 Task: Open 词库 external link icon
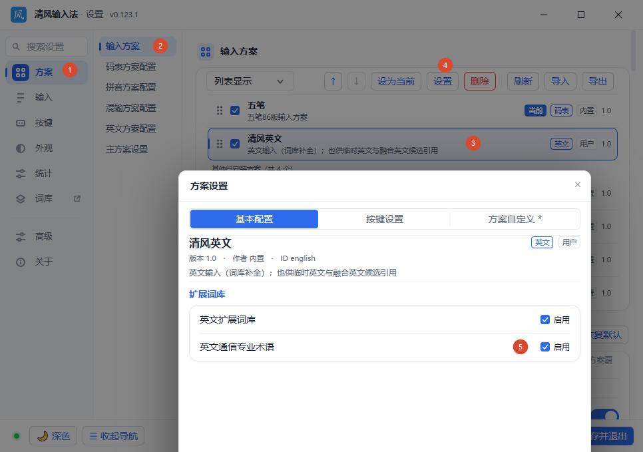click(77, 198)
